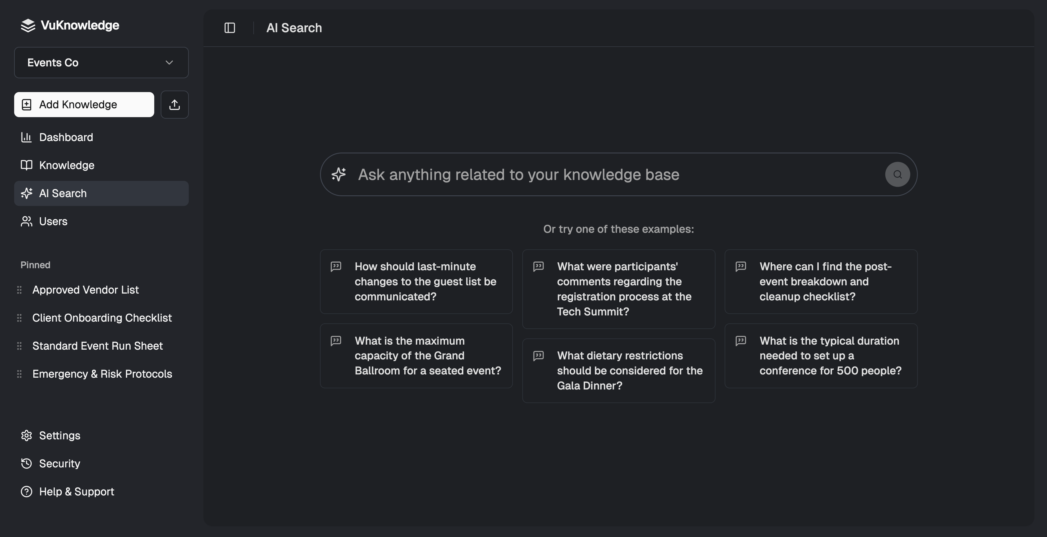This screenshot has height=537, width=1047.
Task: Click the Settings gear icon
Action: point(27,435)
